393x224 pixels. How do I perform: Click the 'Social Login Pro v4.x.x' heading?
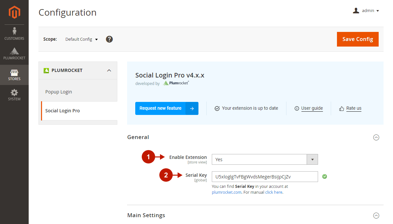[x=170, y=76]
